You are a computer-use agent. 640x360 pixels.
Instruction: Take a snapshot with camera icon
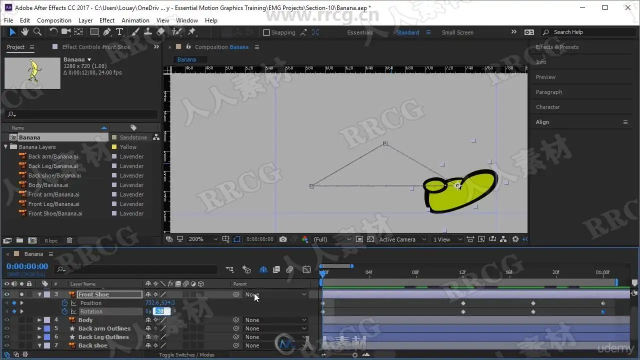[283, 239]
